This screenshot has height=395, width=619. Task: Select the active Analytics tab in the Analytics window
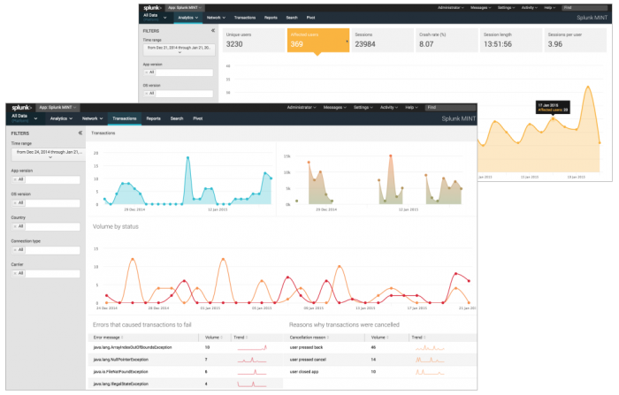187,18
